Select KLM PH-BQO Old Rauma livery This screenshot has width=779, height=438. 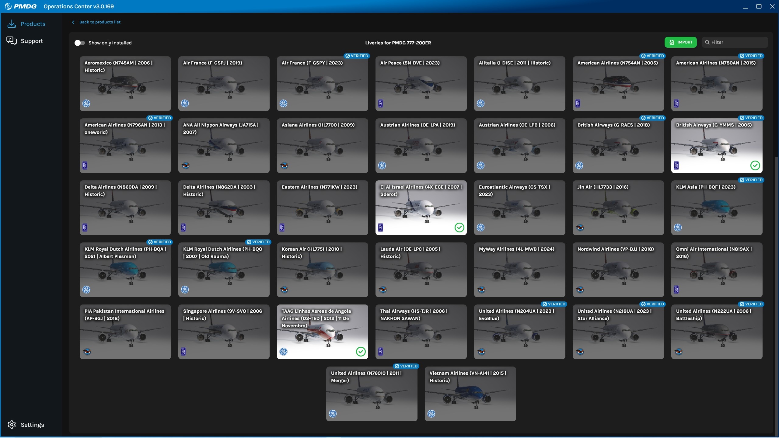(224, 270)
